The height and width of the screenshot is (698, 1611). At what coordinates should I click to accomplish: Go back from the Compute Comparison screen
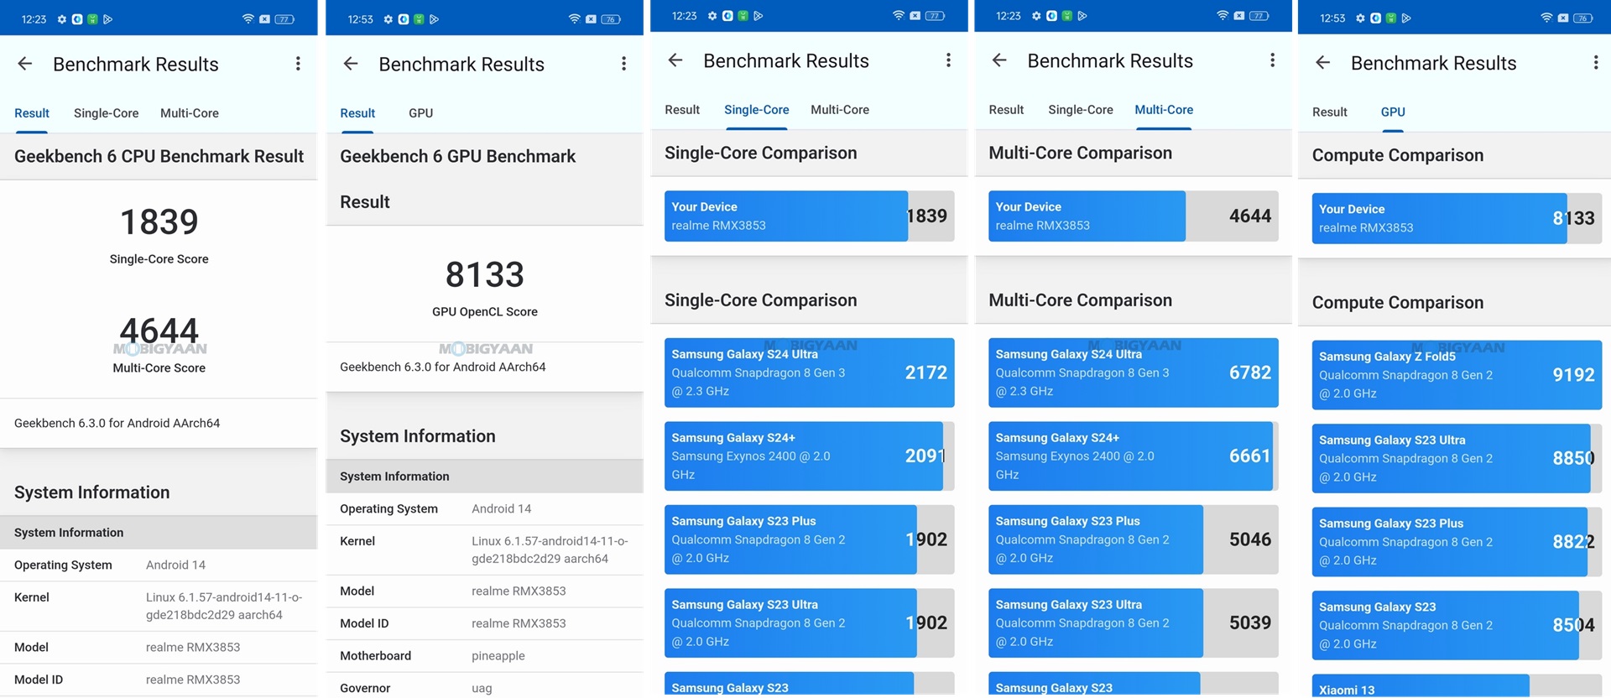pos(1323,63)
